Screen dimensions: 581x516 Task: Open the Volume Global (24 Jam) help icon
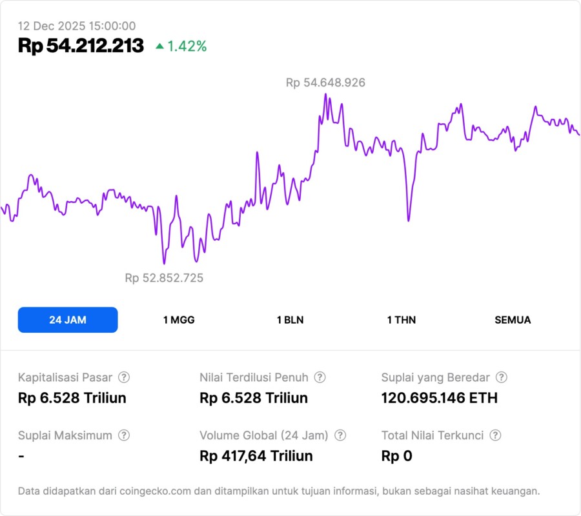340,435
